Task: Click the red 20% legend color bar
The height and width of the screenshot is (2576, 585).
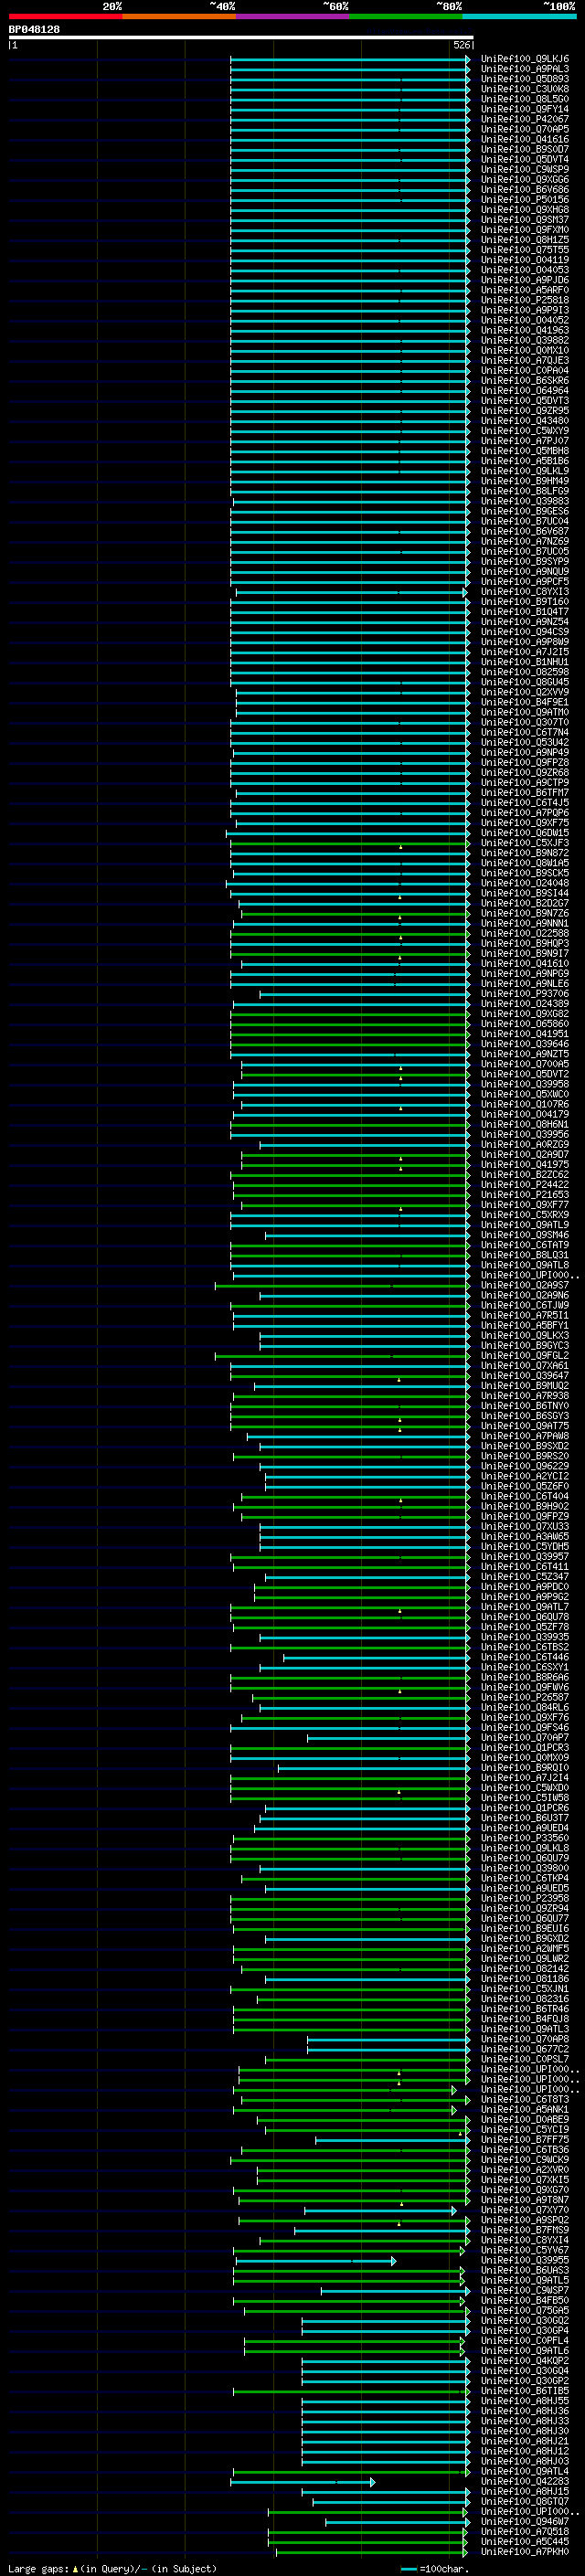Action: point(65,16)
